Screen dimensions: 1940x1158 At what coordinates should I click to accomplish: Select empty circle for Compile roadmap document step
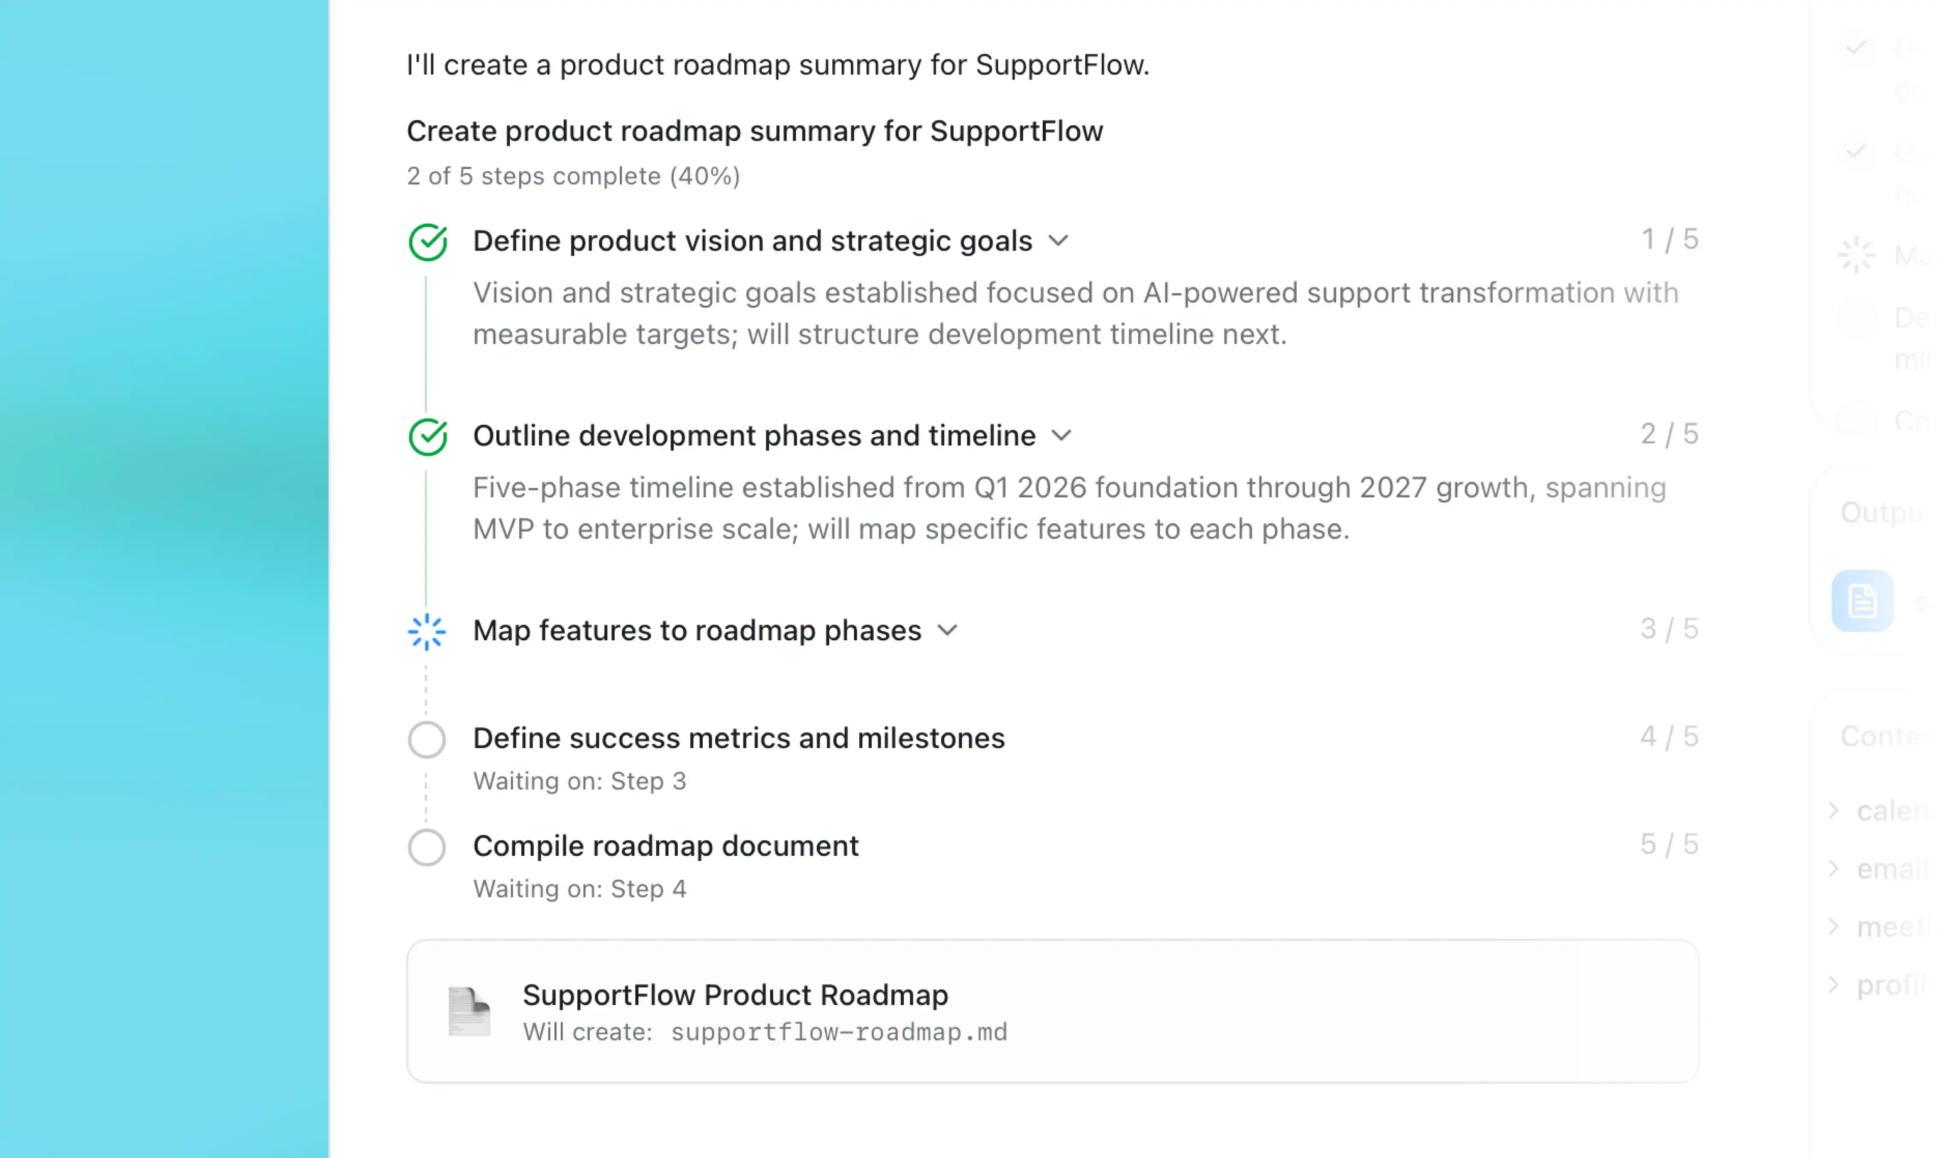(x=426, y=847)
